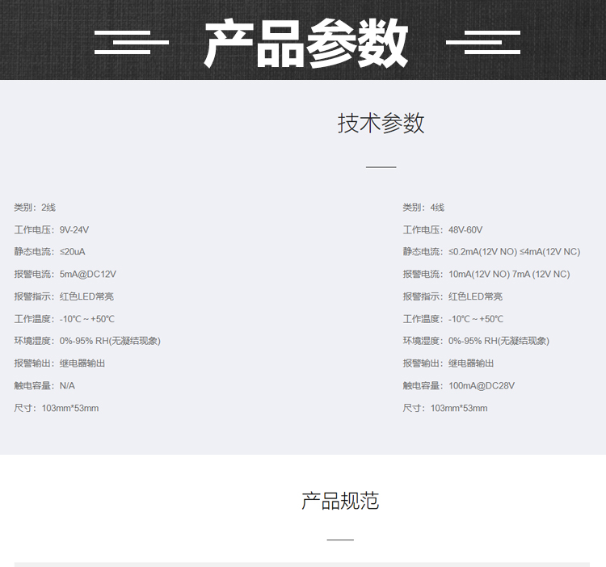Click the 静态电流 ≤20uA entry

[x=49, y=252]
